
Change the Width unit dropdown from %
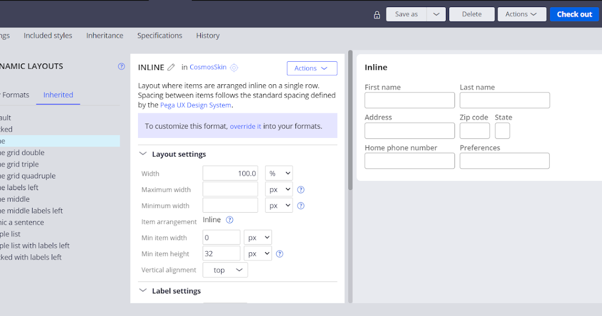click(278, 173)
